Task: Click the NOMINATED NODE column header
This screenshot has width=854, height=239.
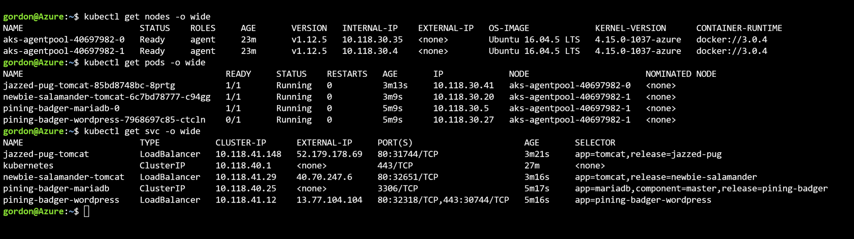Action: 681,74
